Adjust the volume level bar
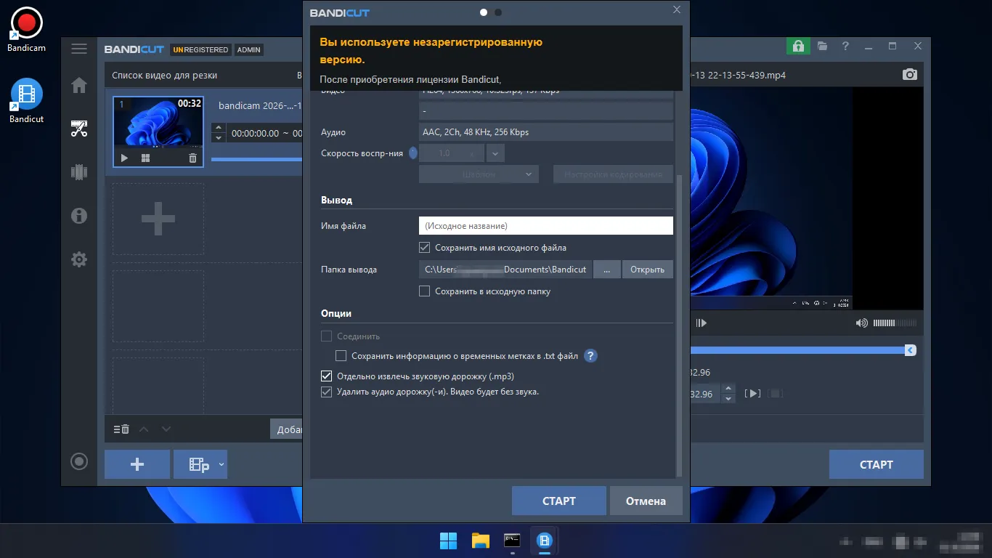Screen dimensions: 992x558 pos(895,323)
